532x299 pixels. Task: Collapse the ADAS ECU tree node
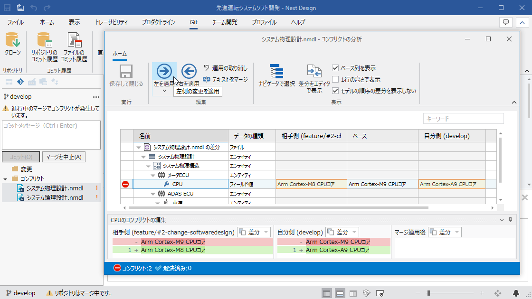(x=152, y=194)
